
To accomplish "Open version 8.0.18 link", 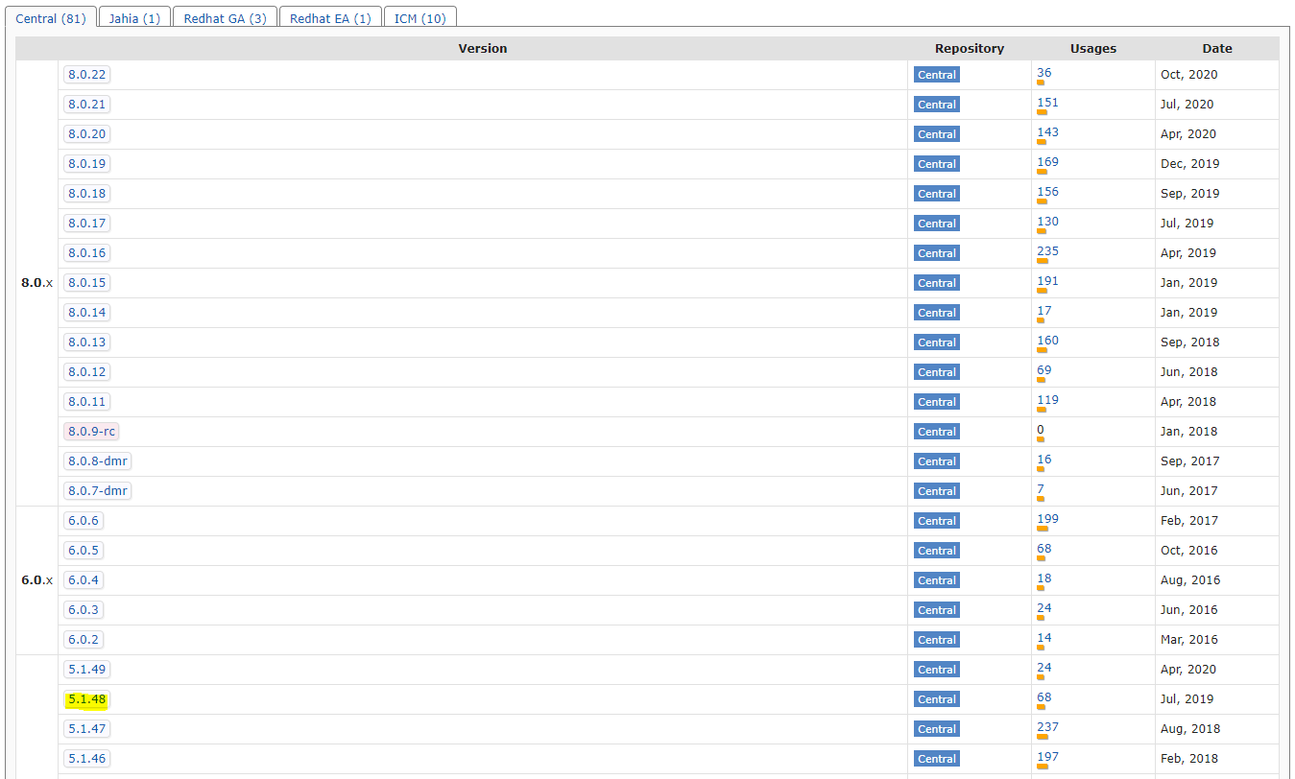I will (86, 194).
